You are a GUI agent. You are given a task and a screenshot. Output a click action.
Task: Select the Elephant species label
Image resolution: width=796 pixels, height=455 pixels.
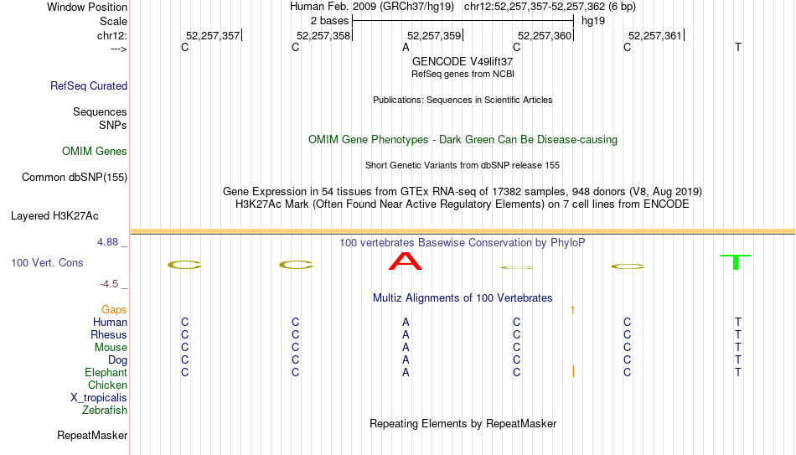(x=106, y=373)
